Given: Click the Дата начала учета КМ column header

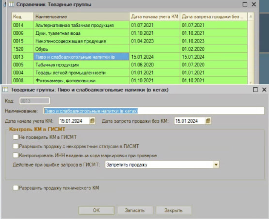Looking at the screenshot, I should coord(154,17).
